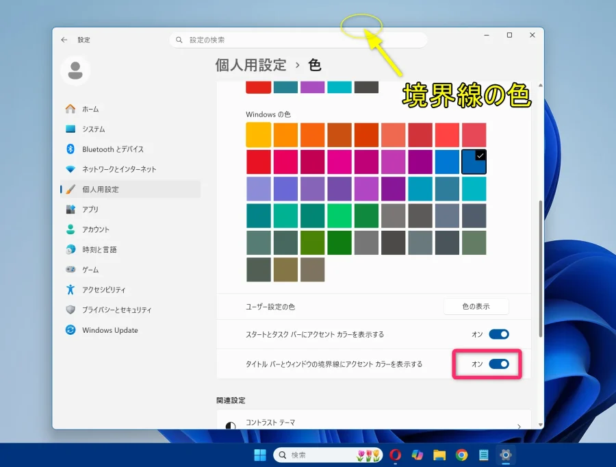The height and width of the screenshot is (467, 616).
Task: Click the back arrow to return
Action: pos(64,39)
